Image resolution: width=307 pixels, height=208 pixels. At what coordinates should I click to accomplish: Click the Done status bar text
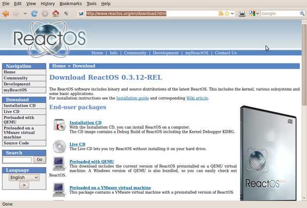coord(7,204)
